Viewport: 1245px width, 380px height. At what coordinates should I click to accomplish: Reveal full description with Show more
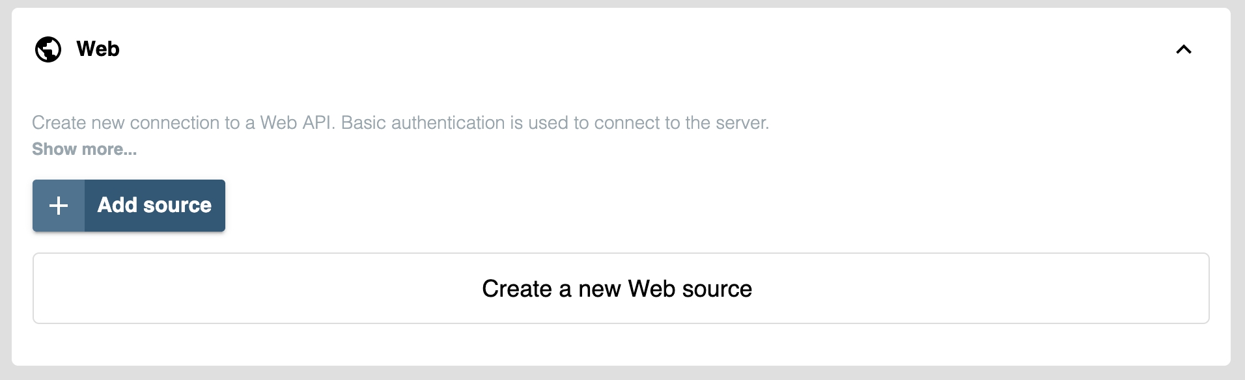tap(84, 149)
